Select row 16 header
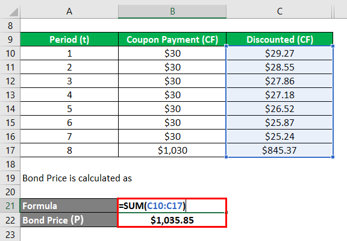 click(10, 136)
